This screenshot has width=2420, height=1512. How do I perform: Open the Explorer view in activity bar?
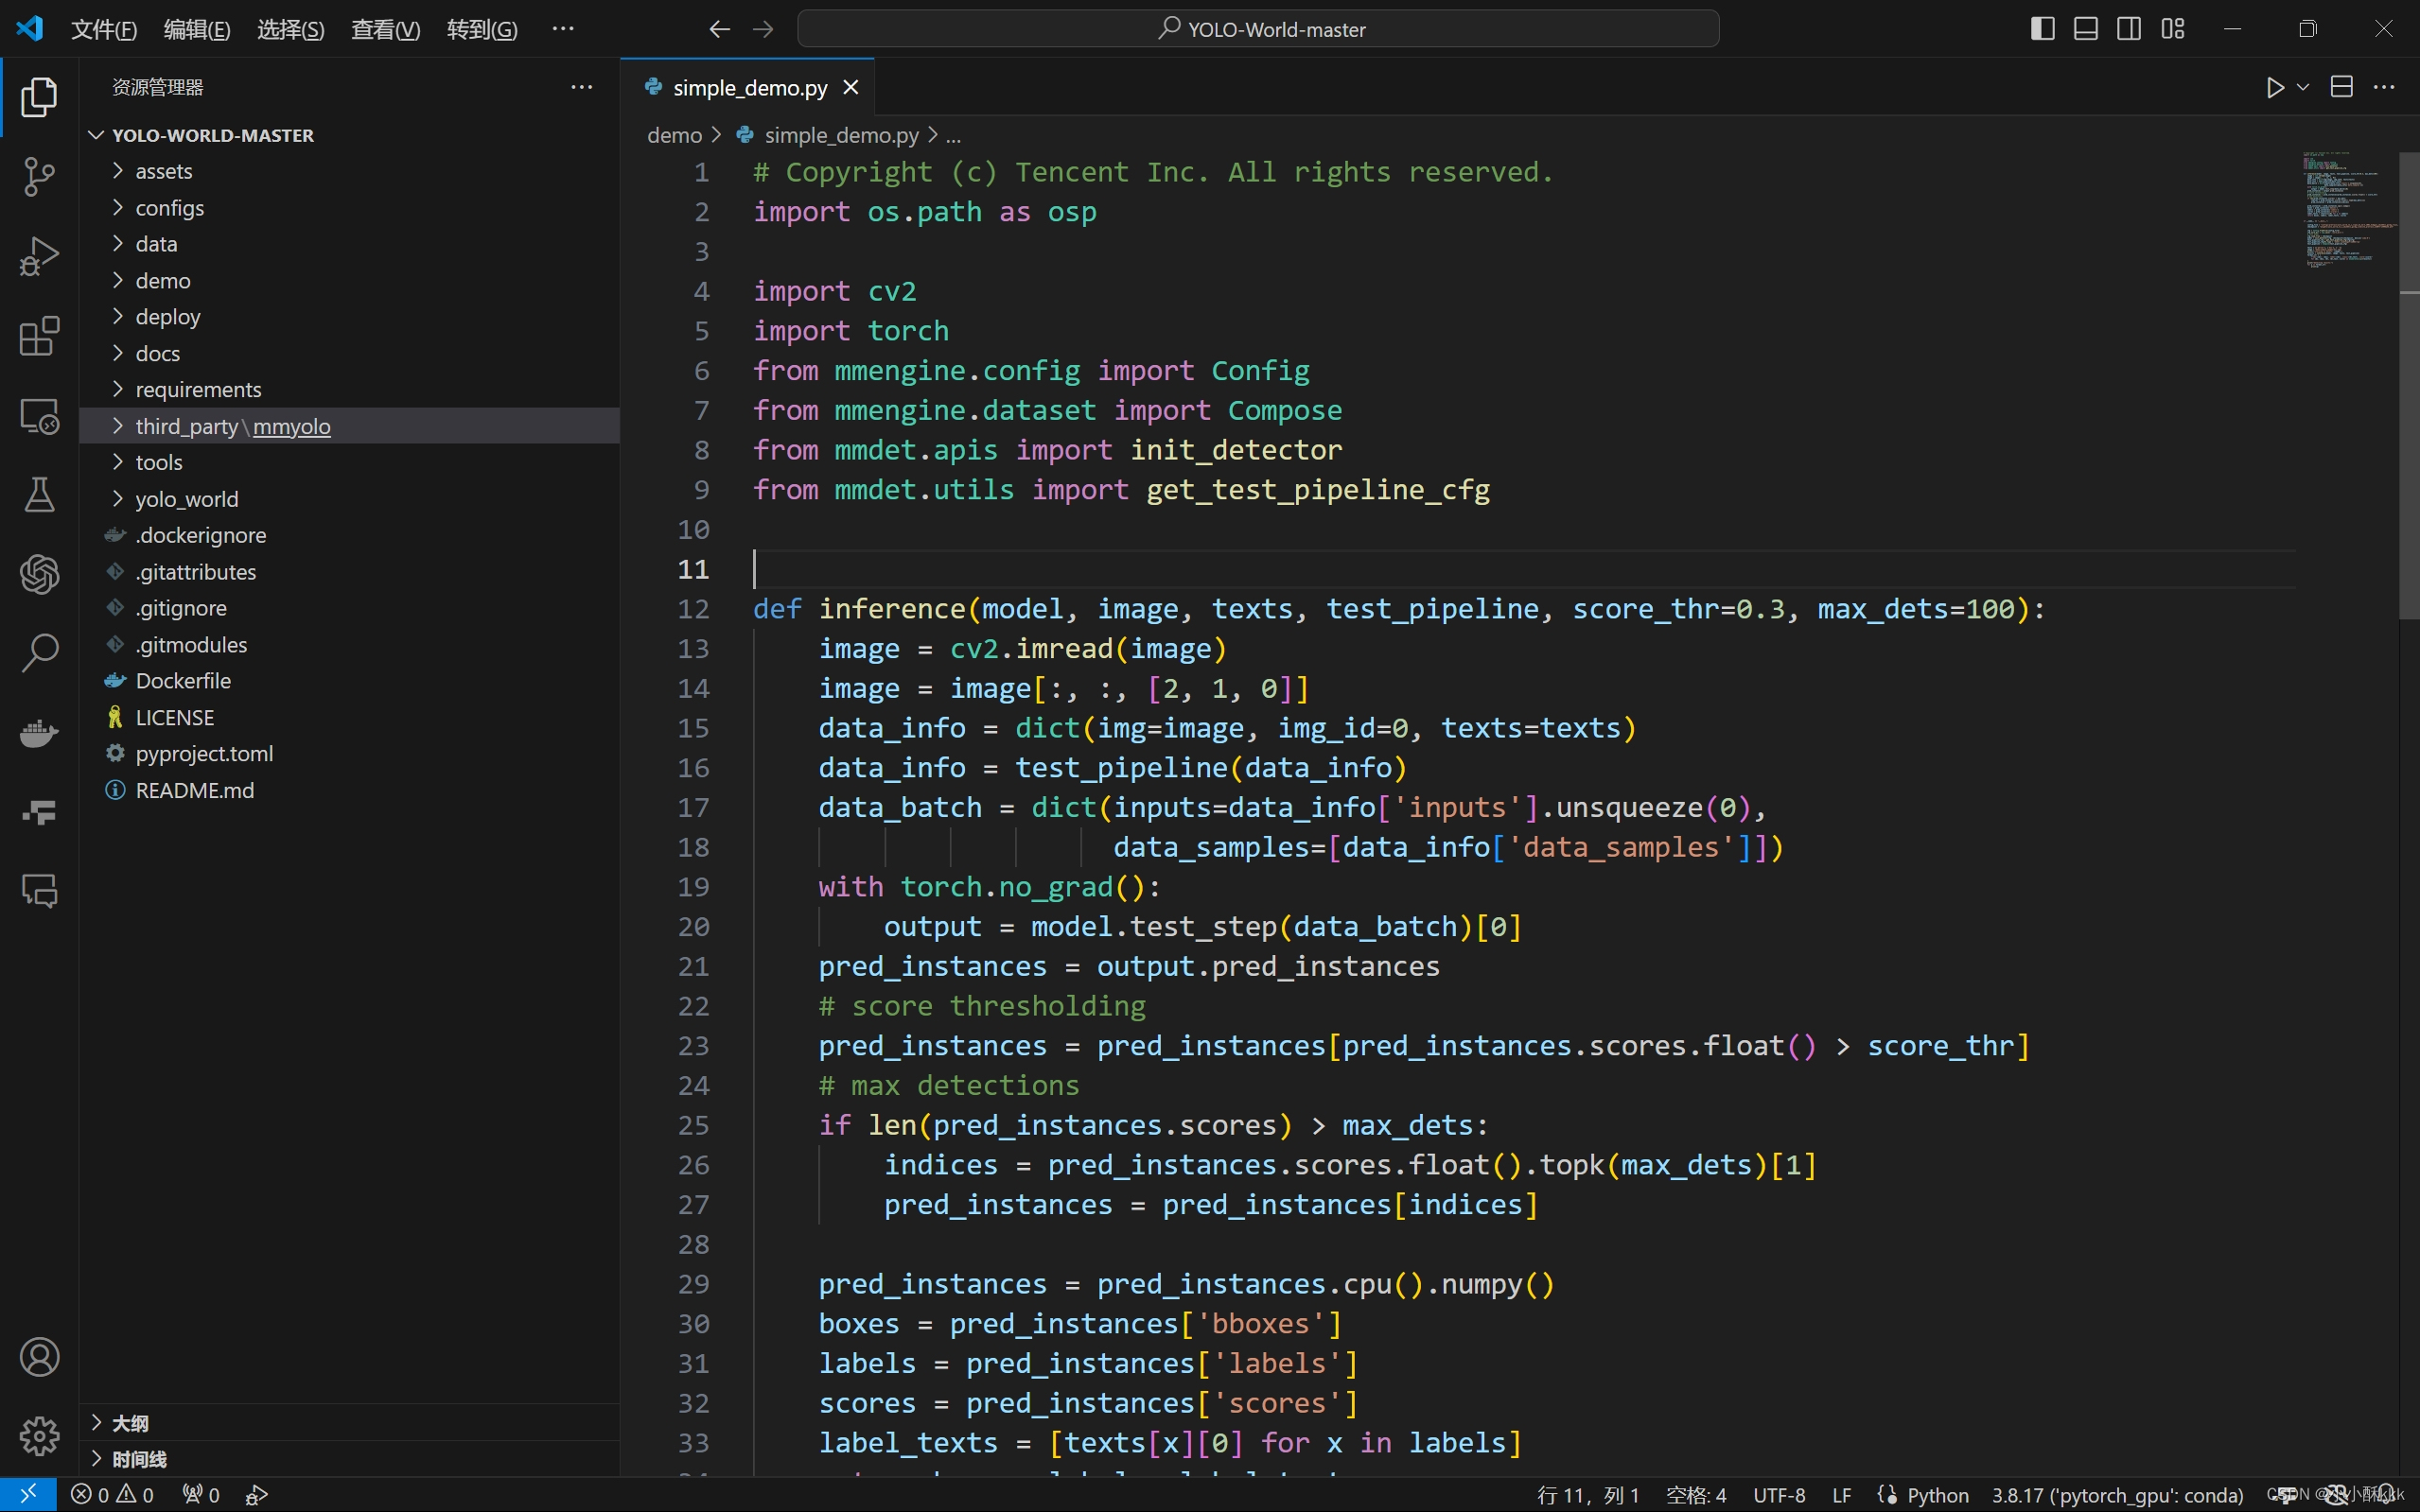[39, 97]
